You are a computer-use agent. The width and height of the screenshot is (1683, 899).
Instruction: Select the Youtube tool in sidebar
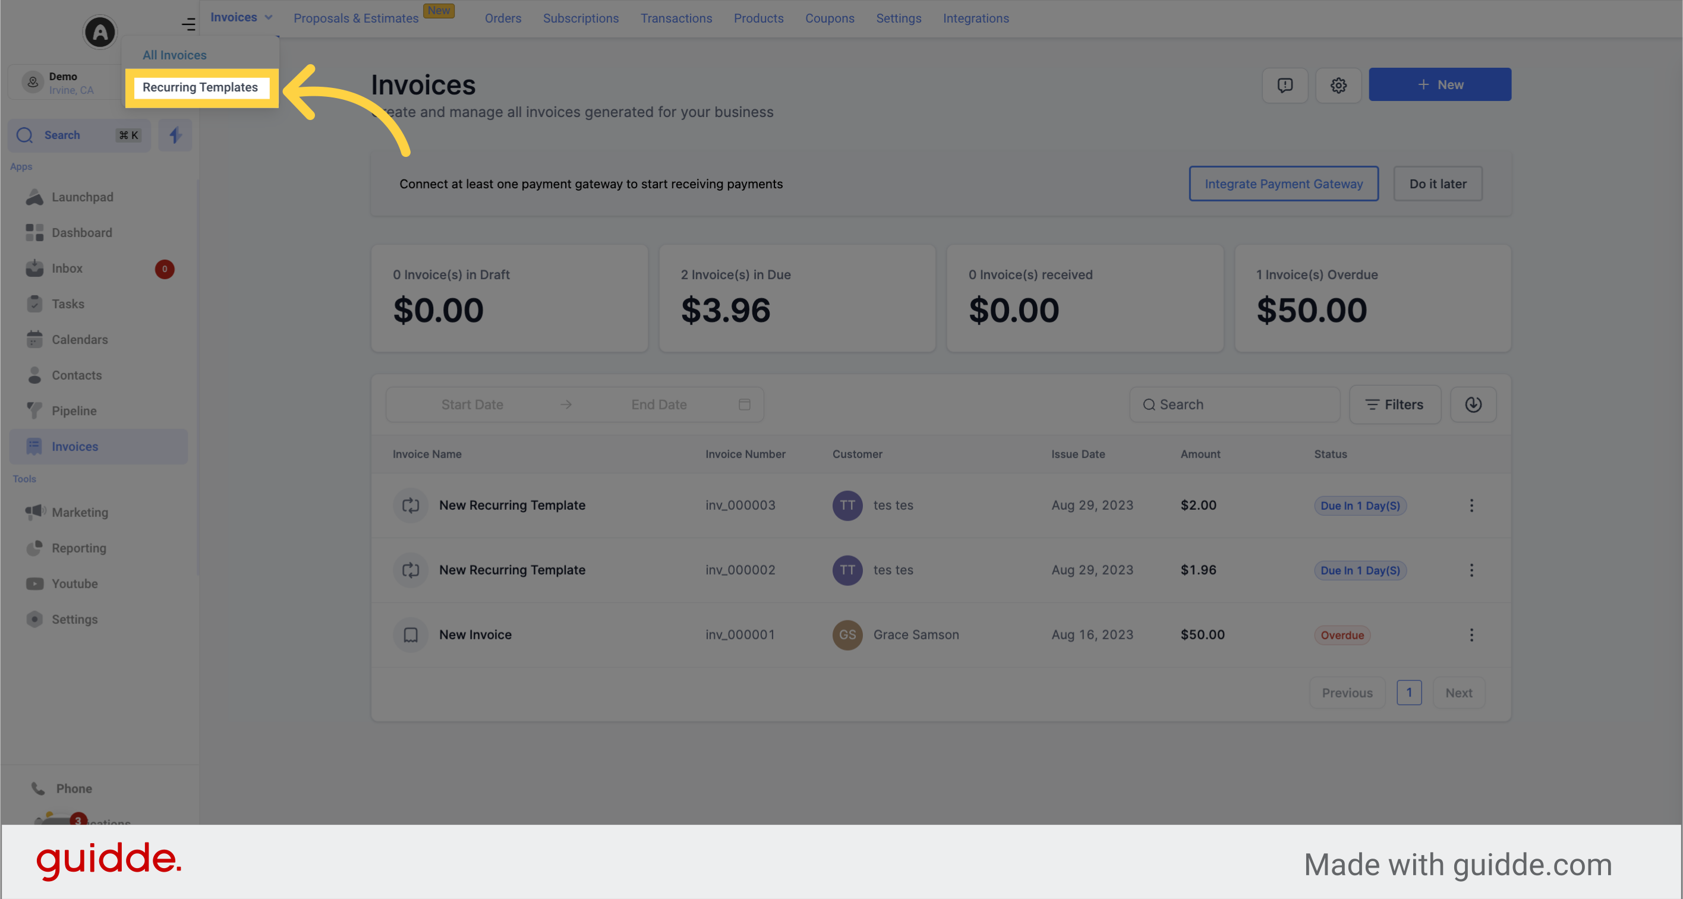tap(74, 583)
